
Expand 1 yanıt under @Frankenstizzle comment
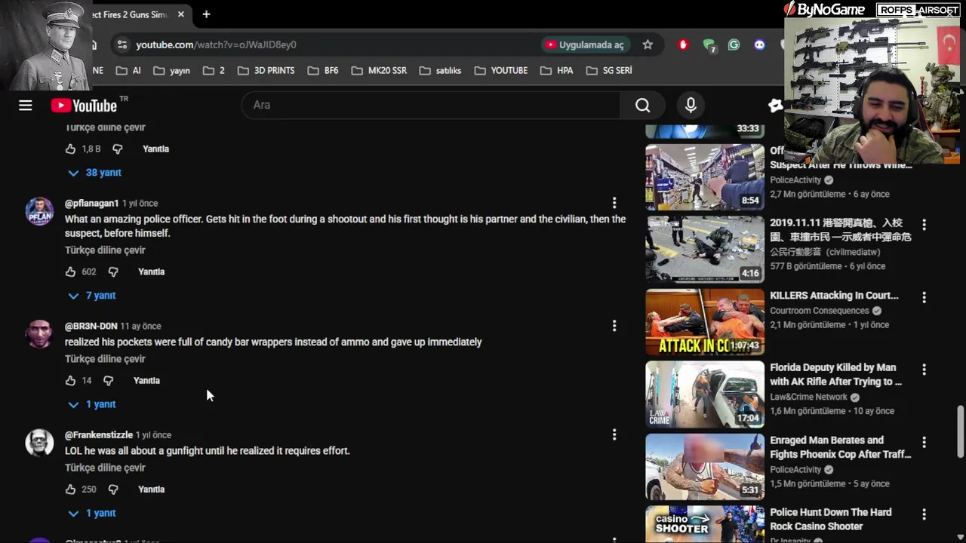coord(92,513)
